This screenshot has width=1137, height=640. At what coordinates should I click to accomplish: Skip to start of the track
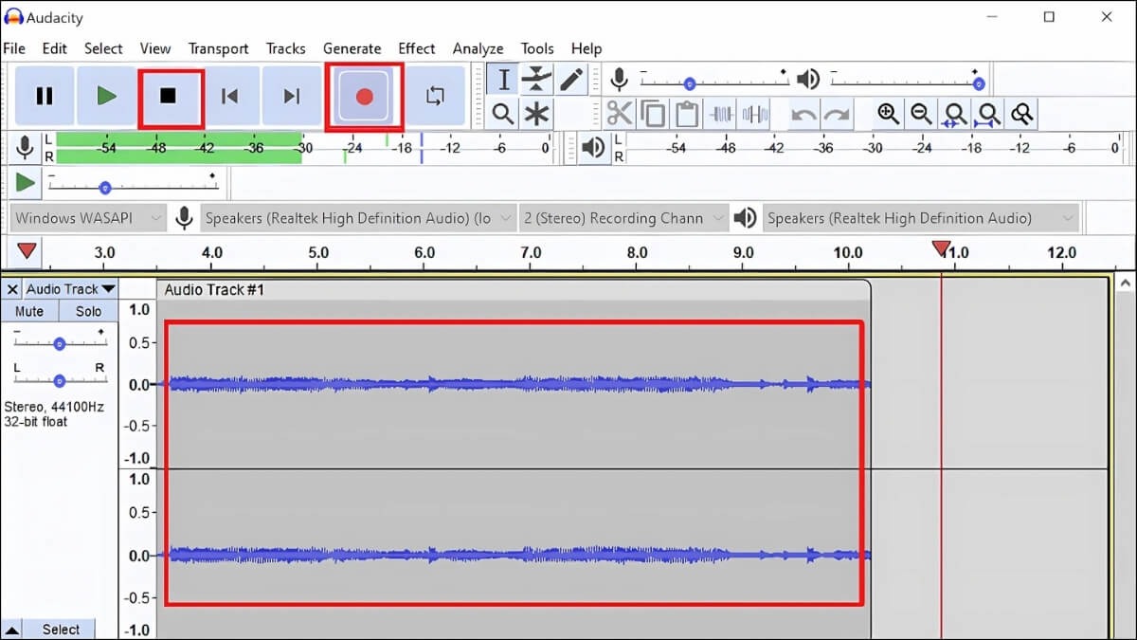(x=230, y=96)
